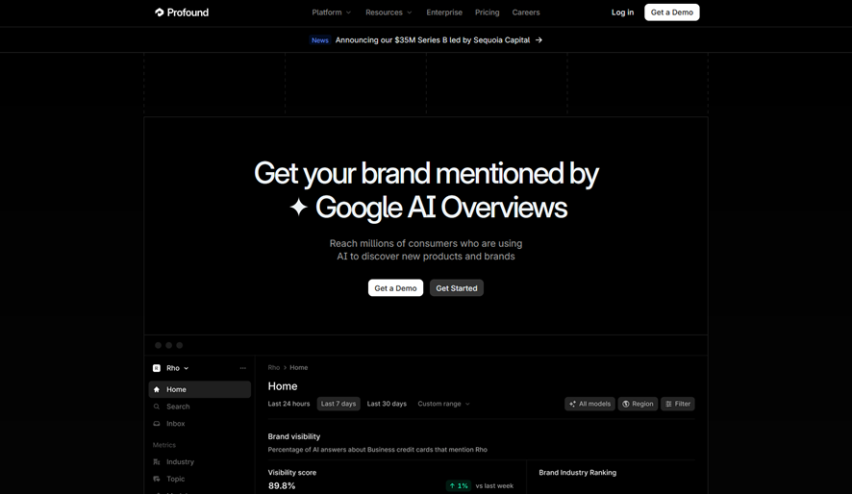
Task: Open the Region filter
Action: (x=638, y=404)
